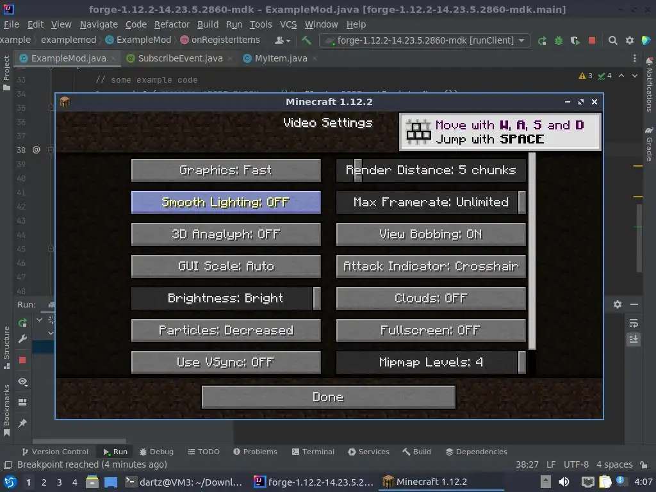Viewport: 656px width, 492px height.
Task: Click Done in Video Settings
Action: 329,397
